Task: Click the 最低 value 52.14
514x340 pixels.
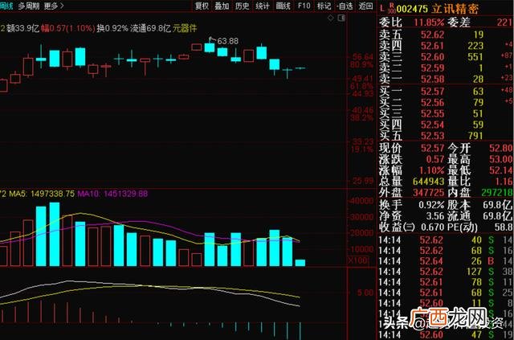Action: pyautogui.click(x=501, y=170)
